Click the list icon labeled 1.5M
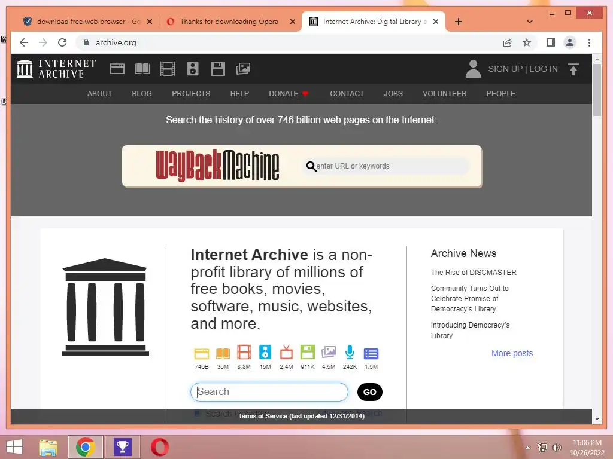Screen dimensions: 613x459 (x=371, y=354)
